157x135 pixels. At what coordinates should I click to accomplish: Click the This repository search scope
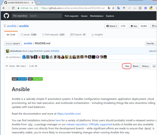point(20,16)
